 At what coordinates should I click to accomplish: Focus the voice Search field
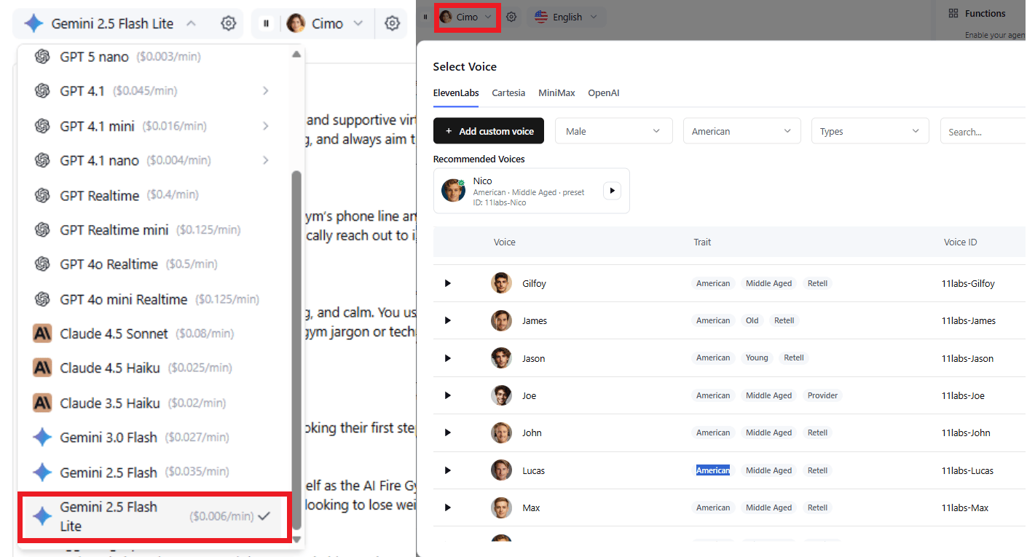coord(983,131)
